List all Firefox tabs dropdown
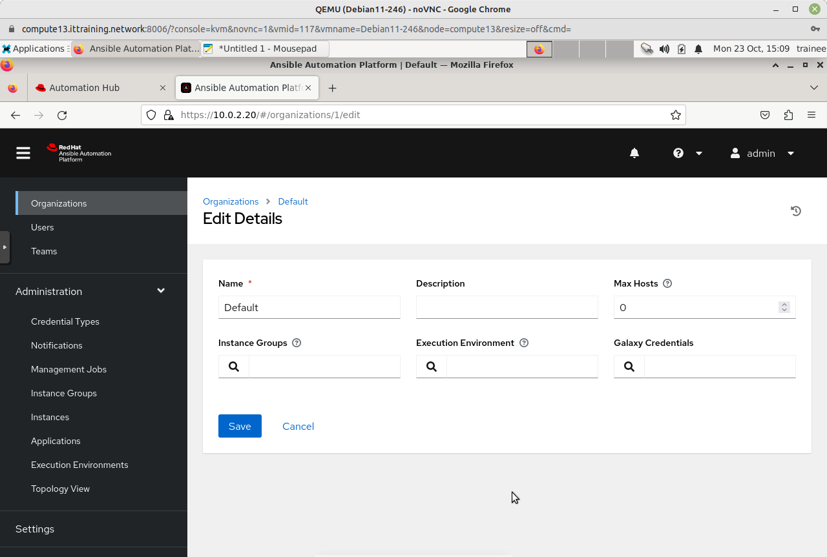Image resolution: width=827 pixels, height=557 pixels. (813, 88)
